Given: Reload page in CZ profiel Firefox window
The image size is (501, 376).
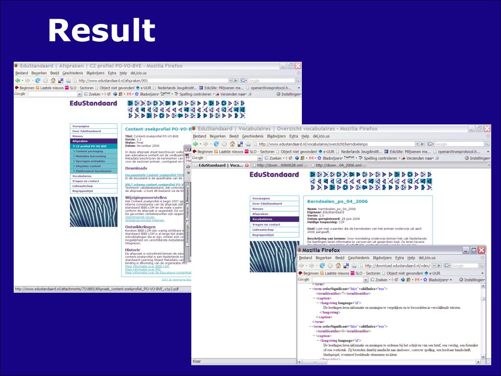Looking at the screenshot, I should pos(38,81).
